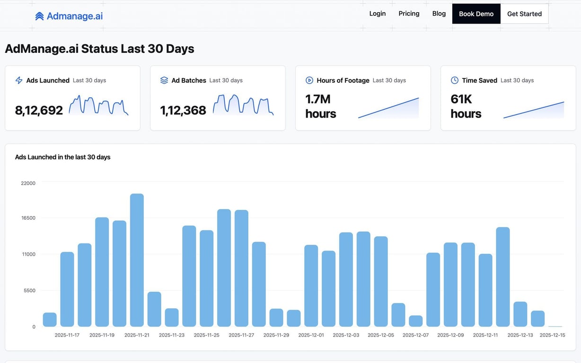
Task: Click the Get Started button
Action: tap(525, 14)
